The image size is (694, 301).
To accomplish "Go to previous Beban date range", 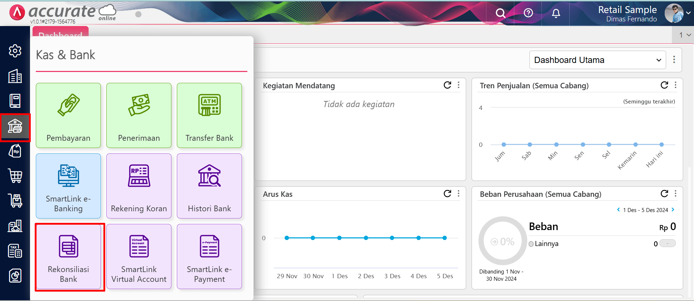I will point(618,210).
